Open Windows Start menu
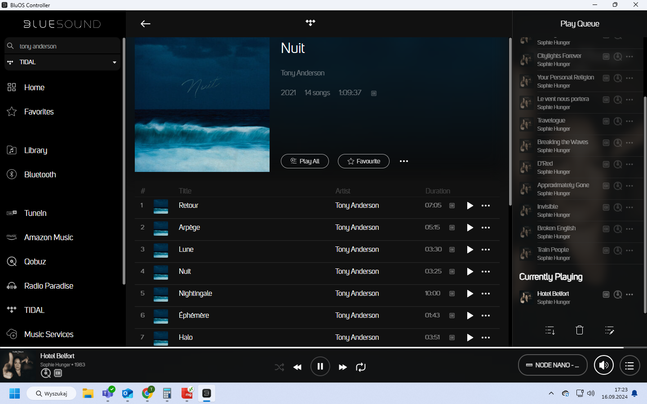 tap(14, 394)
